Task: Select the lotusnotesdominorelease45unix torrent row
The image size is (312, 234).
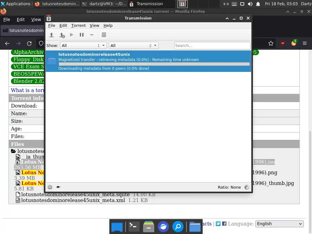Action: point(148,61)
